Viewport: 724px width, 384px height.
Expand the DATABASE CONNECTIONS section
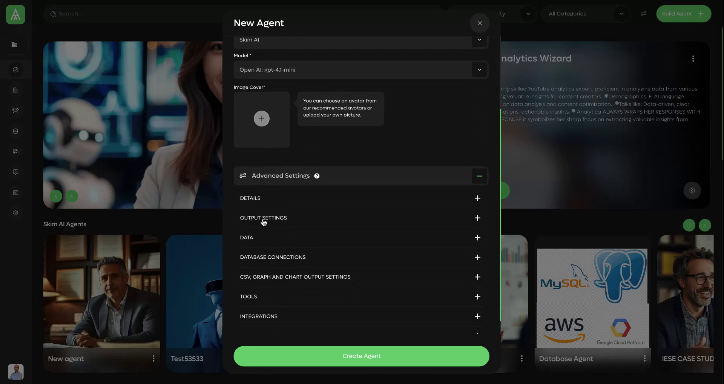(x=477, y=257)
